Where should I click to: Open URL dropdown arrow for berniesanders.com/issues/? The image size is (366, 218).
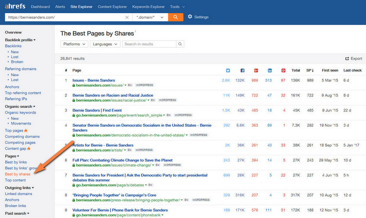pos(125,85)
